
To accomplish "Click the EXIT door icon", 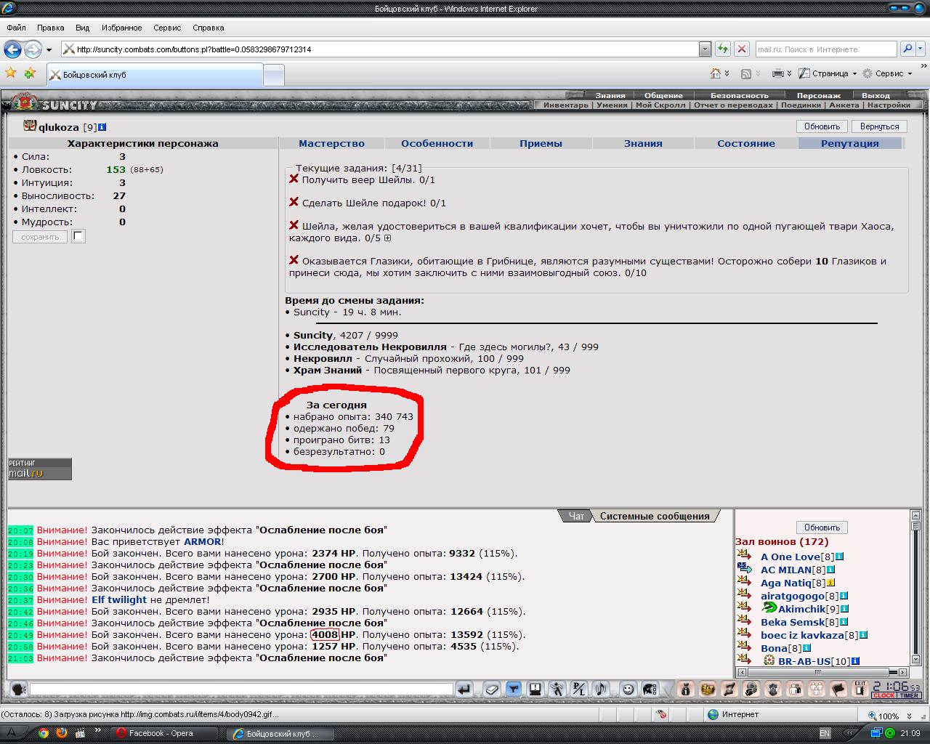I will [x=860, y=689].
